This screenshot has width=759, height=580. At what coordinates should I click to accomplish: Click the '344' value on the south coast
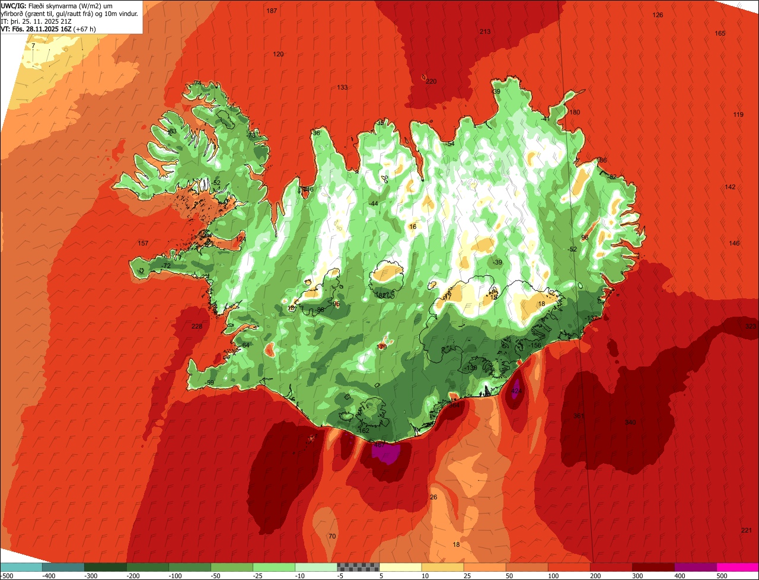(x=454, y=405)
